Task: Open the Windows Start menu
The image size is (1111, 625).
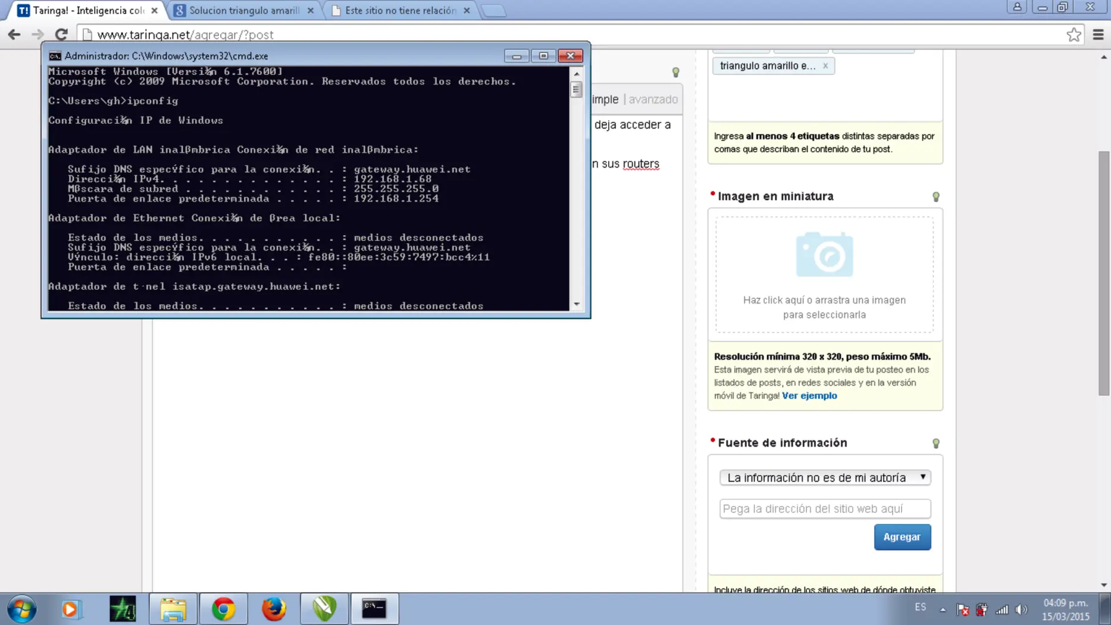Action: (x=22, y=609)
